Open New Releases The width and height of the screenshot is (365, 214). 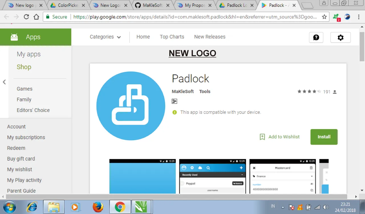coord(210,37)
